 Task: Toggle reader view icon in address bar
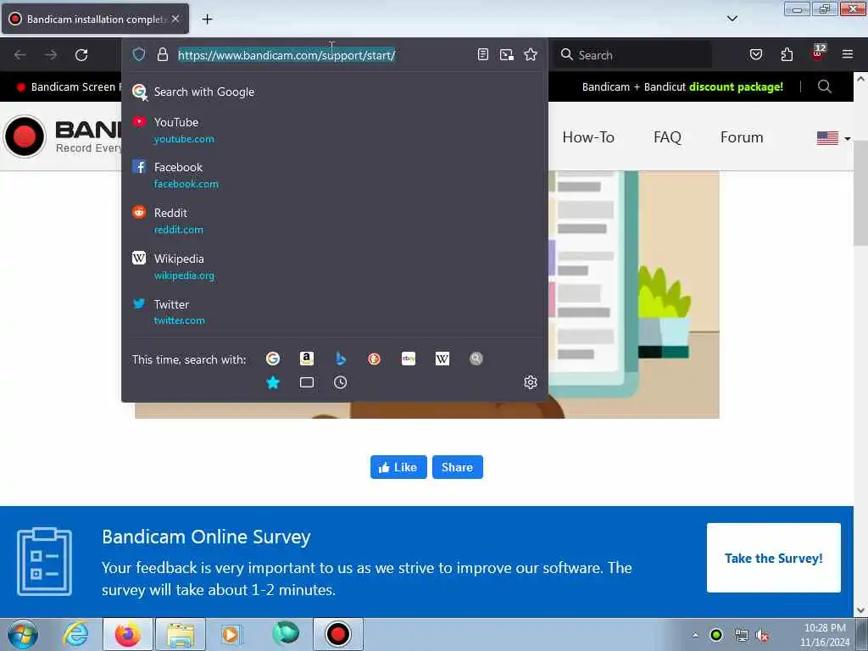coord(482,54)
